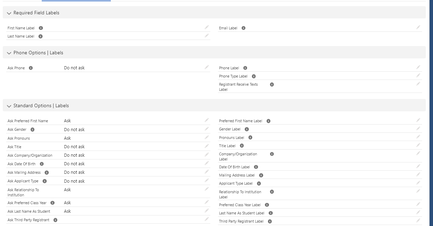
Task: Show help info for Ask Date Of Birth
Action: 42,164
